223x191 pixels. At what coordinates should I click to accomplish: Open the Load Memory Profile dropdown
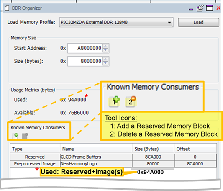(116, 22)
